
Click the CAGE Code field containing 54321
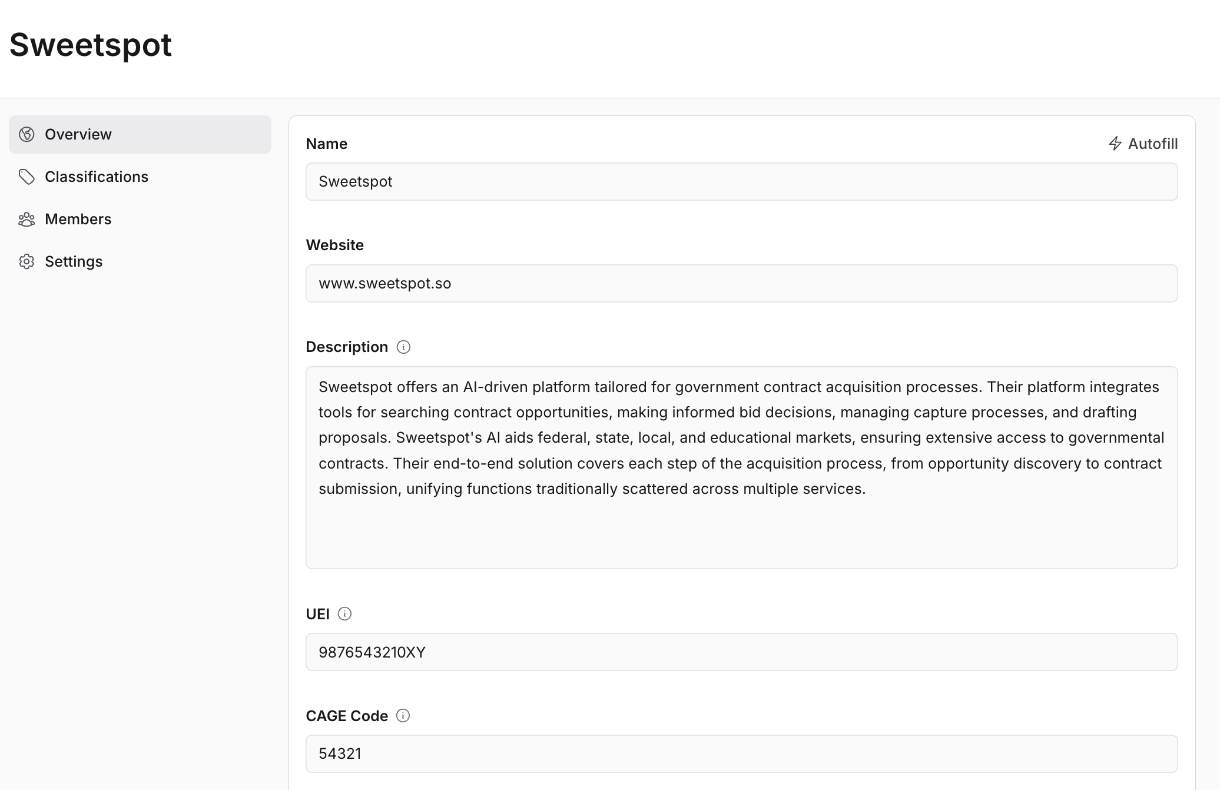tap(741, 754)
